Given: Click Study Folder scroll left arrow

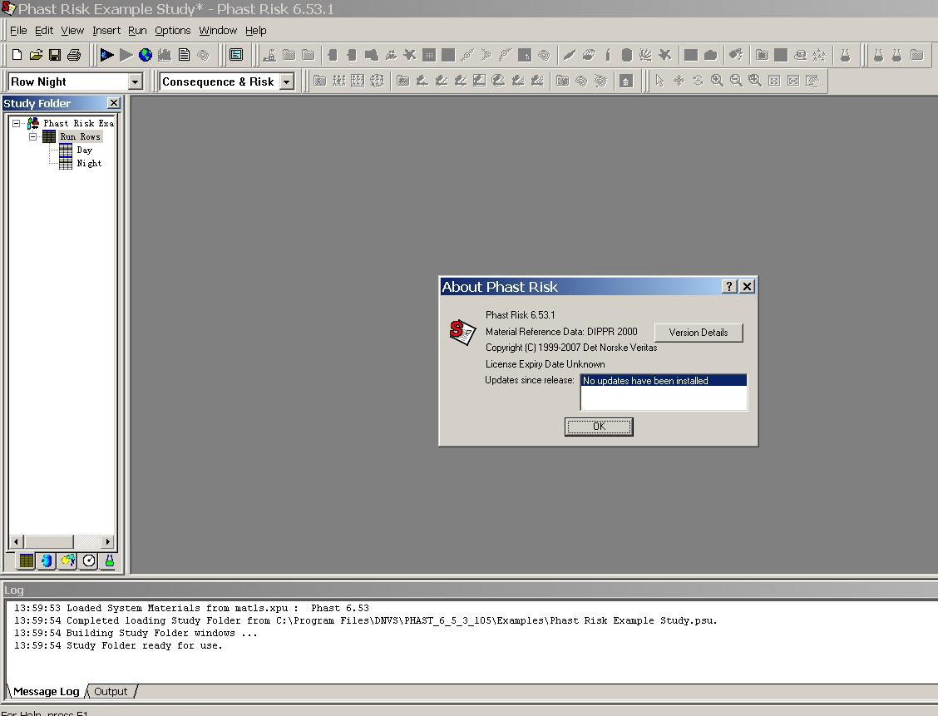Looking at the screenshot, I should click(x=16, y=542).
